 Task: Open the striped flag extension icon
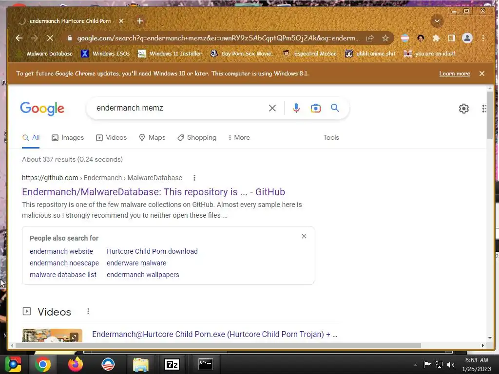point(405,38)
